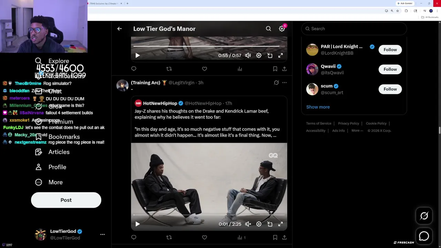Seek on the Jay-Z video's progress bar

(209, 215)
